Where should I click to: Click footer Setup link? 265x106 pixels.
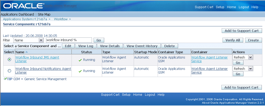126,95
